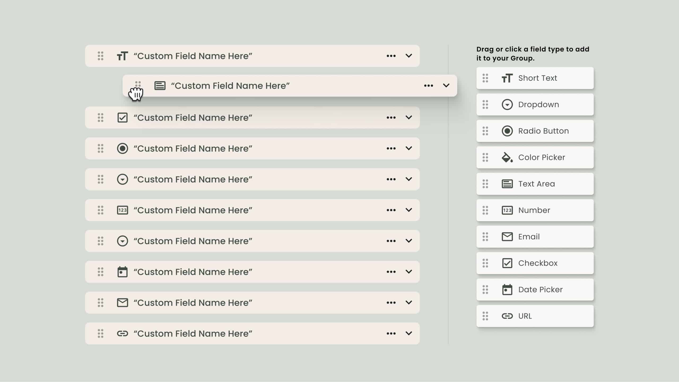This screenshot has width=679, height=382.
Task: Click the drag handle on the number custom field row
Action: point(100,210)
